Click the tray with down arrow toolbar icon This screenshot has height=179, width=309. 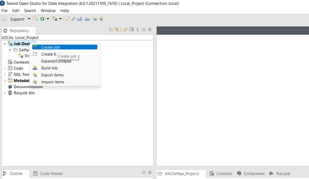(87, 19)
